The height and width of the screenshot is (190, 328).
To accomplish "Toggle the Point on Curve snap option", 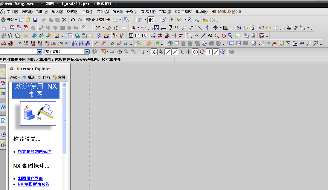I will click(216, 52).
